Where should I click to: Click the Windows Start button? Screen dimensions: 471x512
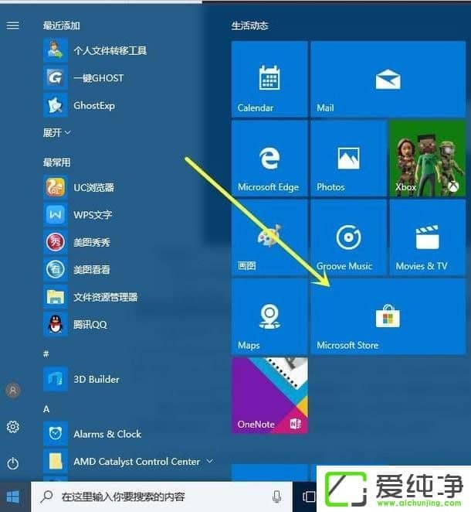pyautogui.click(x=13, y=497)
